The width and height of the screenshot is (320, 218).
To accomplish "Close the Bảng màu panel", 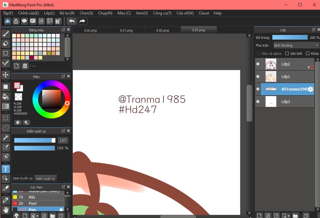I will [68, 30].
